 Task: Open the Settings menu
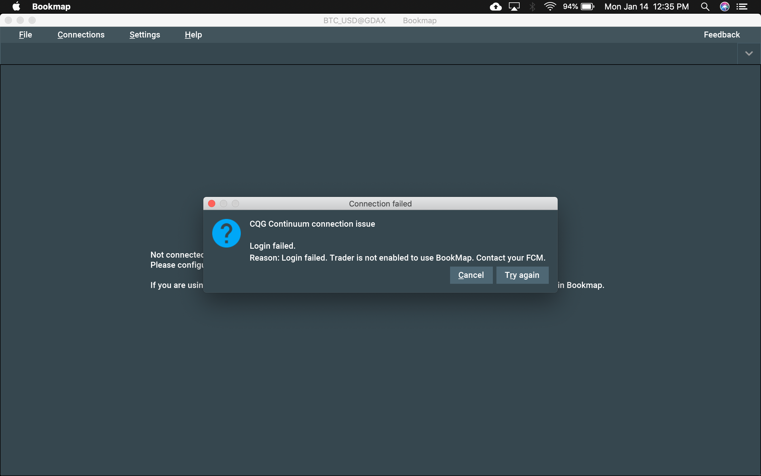[145, 35]
